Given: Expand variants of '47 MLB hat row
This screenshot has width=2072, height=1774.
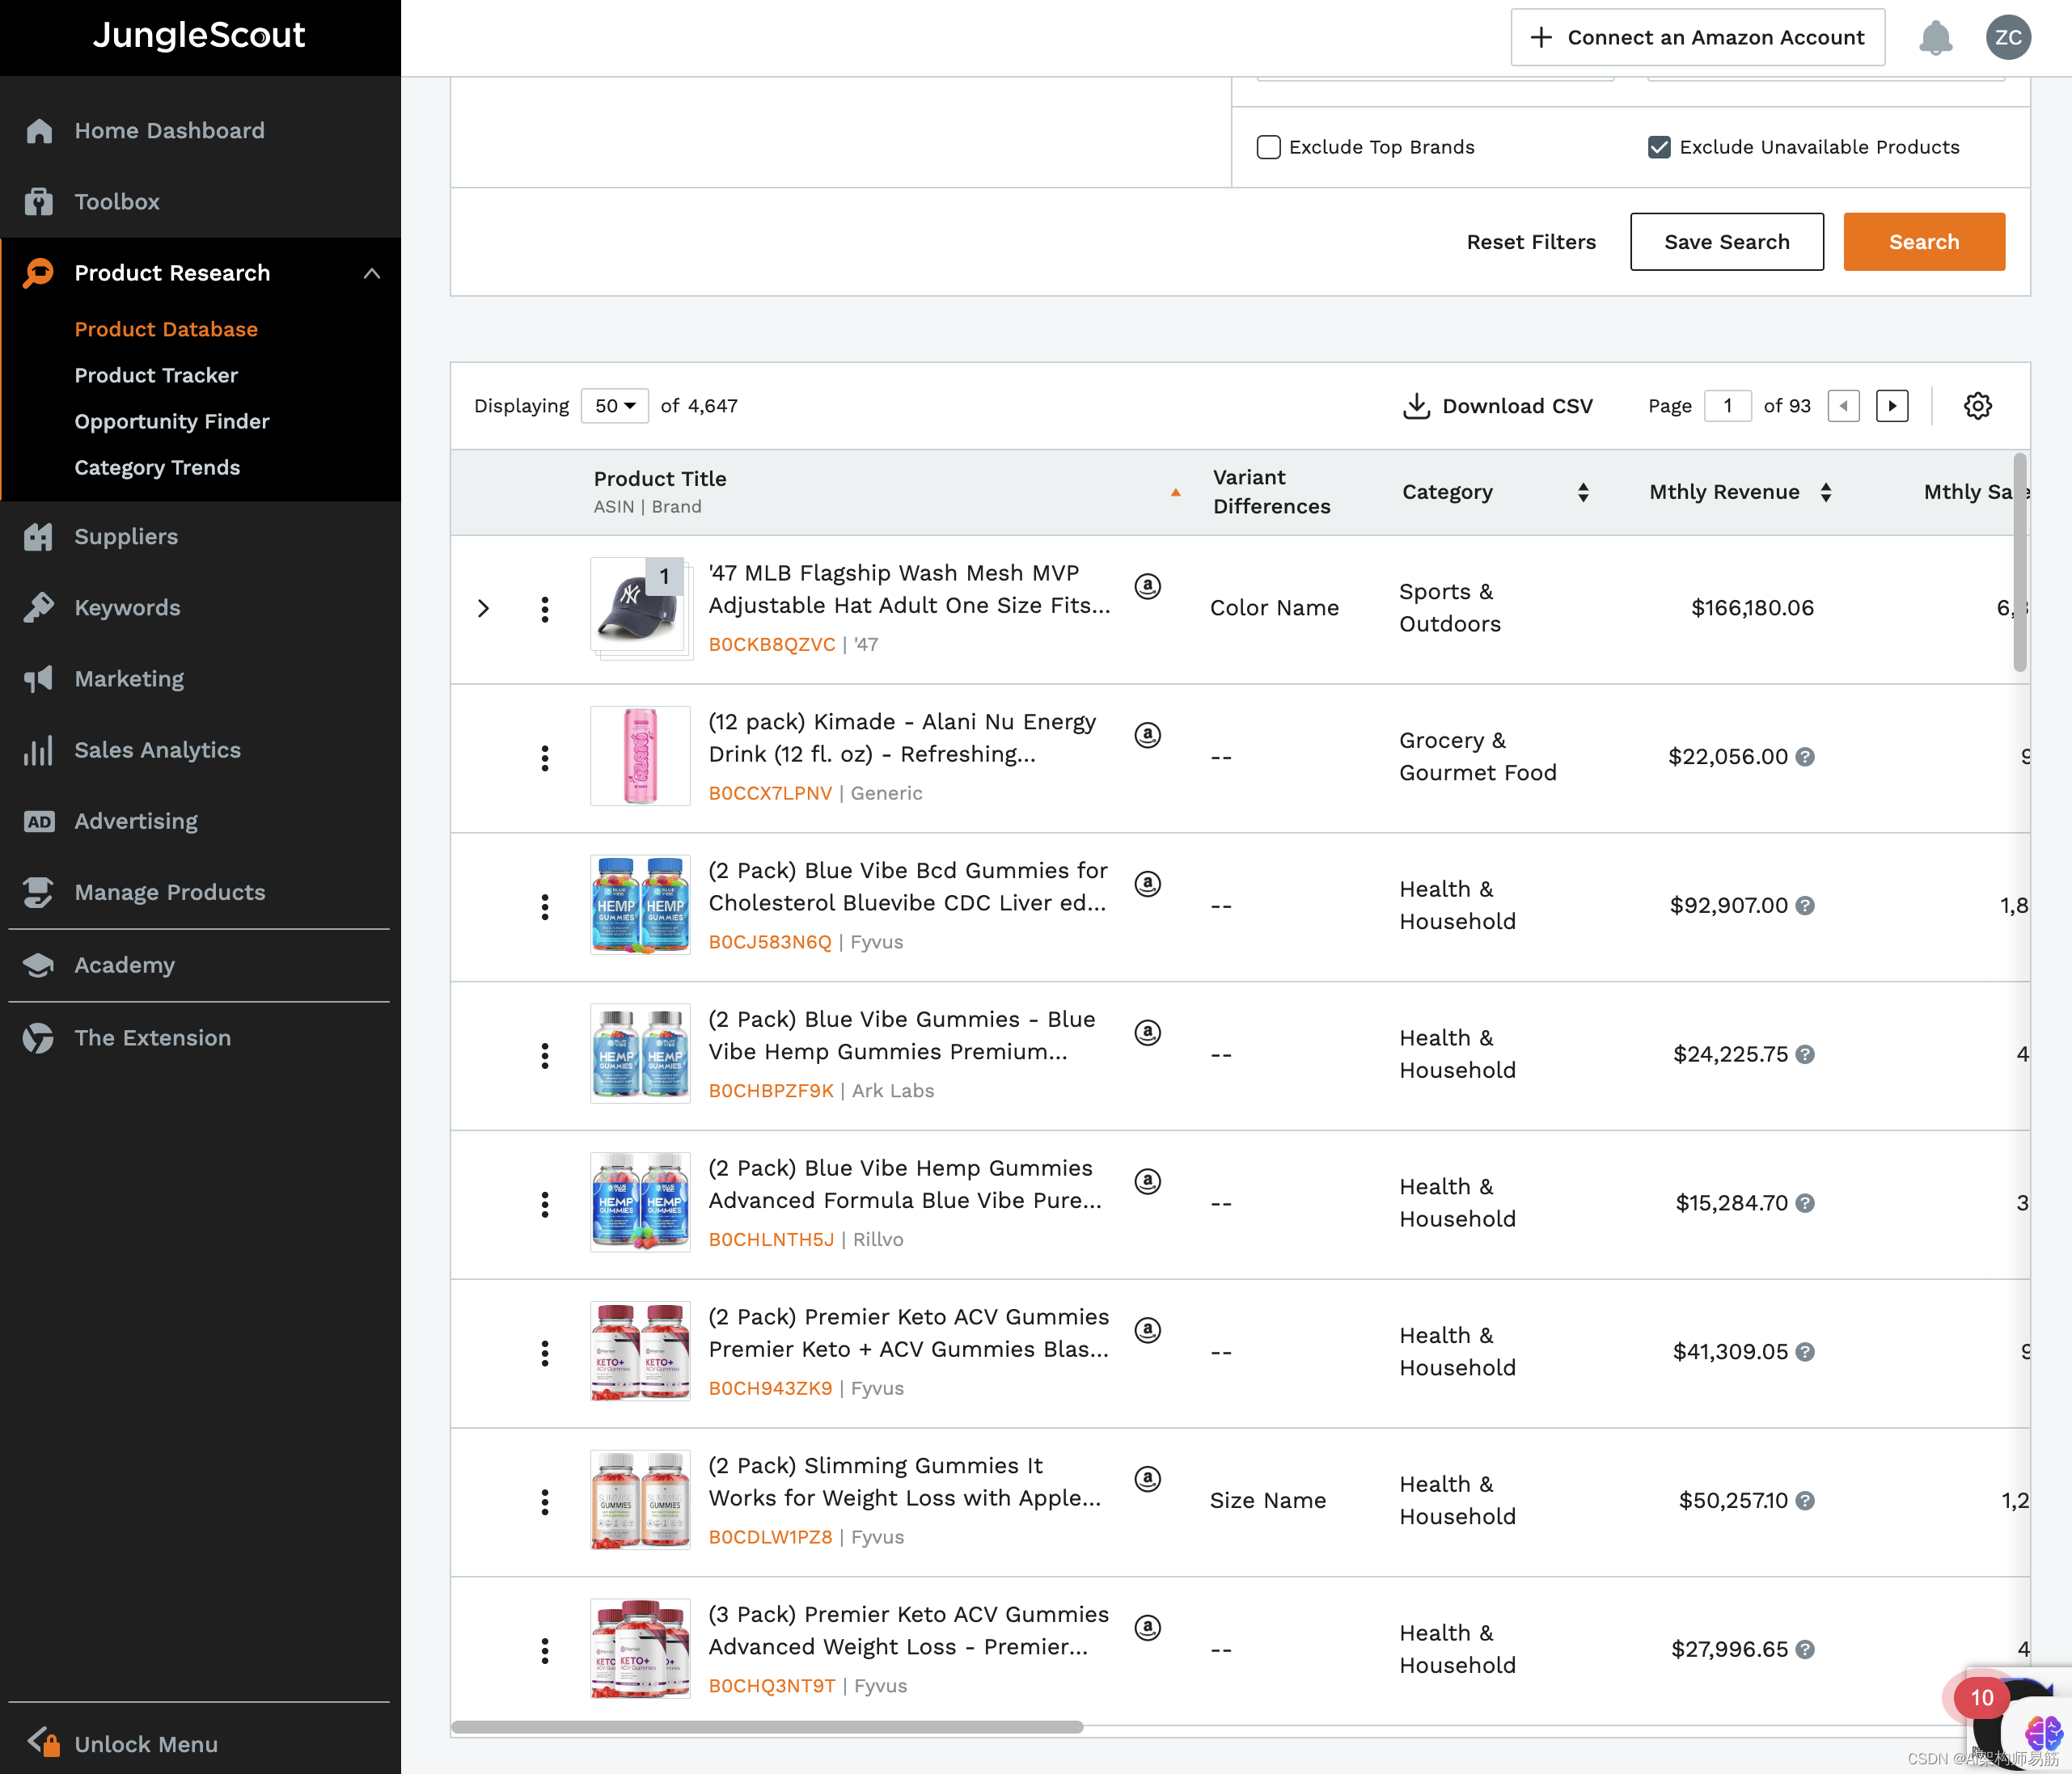Looking at the screenshot, I should [x=483, y=609].
